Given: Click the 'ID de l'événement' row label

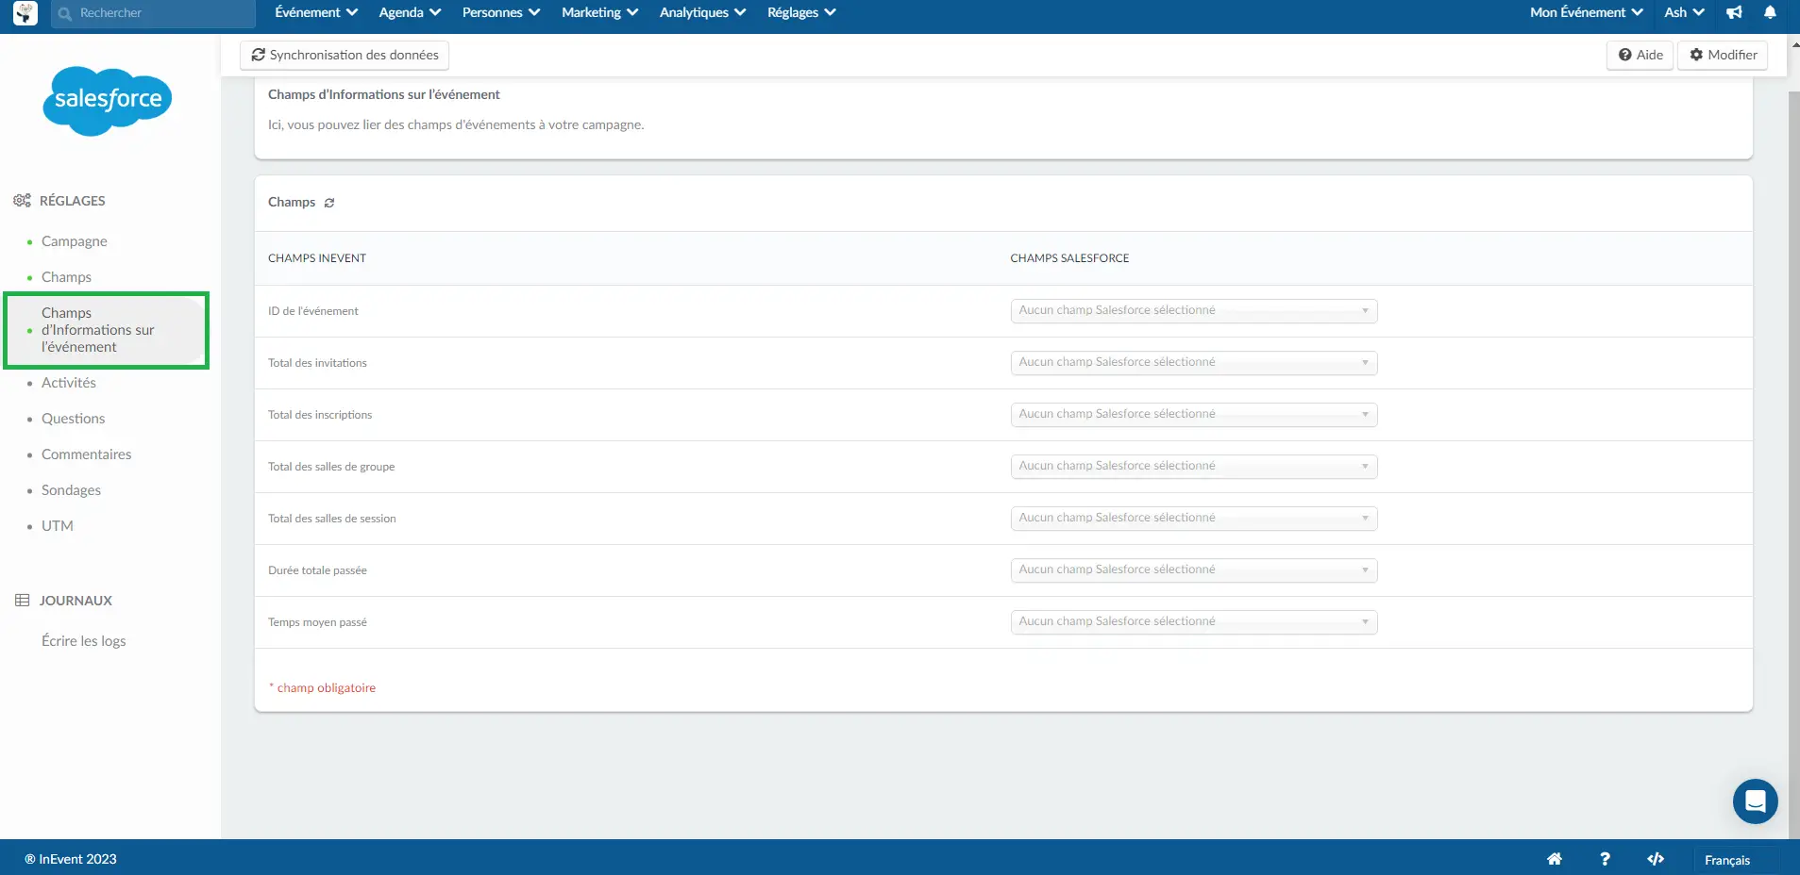Looking at the screenshot, I should tap(313, 311).
